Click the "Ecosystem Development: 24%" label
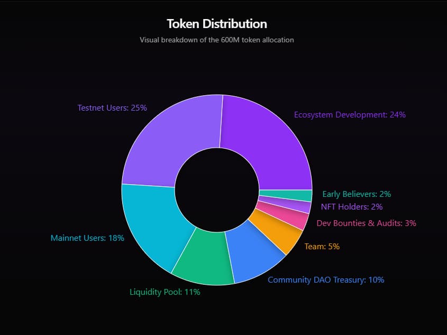This screenshot has height=335, width=447. click(350, 114)
